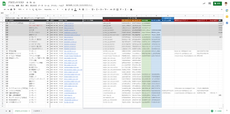Image resolution: width=230 pixels, height=114 pixels.
Task: Decrease decimal places
Action: [x=33, y=9]
